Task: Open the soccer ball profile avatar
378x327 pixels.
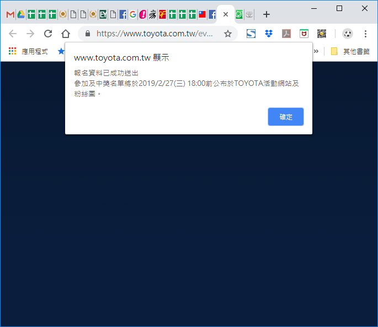Action: [x=348, y=34]
